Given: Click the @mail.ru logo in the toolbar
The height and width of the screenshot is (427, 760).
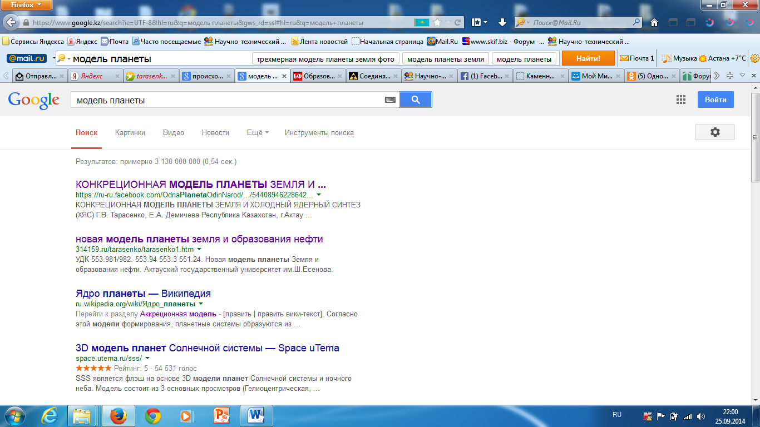Looking at the screenshot, I should coord(27,58).
